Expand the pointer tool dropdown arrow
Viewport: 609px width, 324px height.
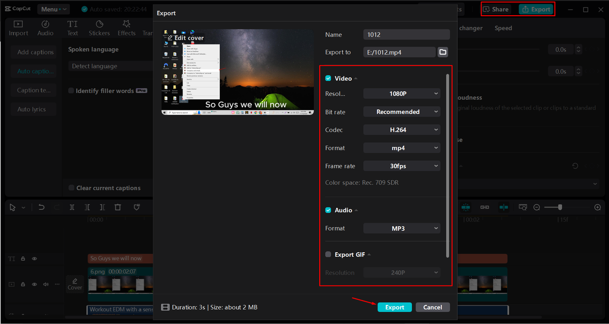pyautogui.click(x=23, y=207)
